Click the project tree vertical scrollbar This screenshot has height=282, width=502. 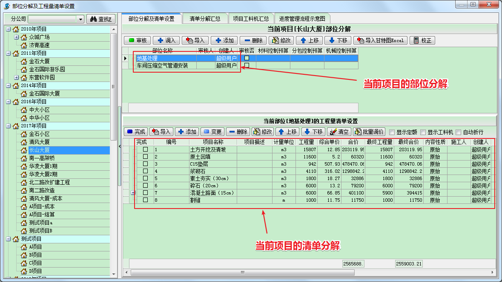pyautogui.click(x=113, y=86)
